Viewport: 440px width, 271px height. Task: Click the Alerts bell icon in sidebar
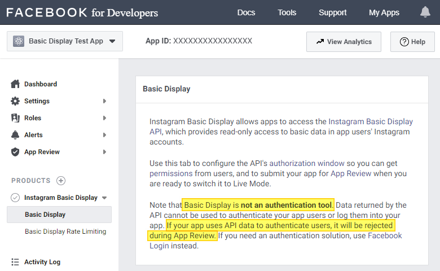pos(15,135)
